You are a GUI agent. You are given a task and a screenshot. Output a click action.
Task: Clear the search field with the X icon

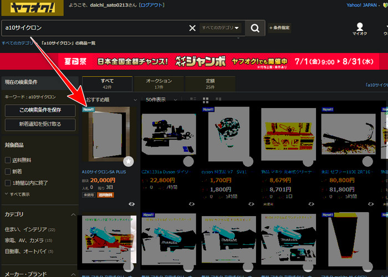pos(192,28)
